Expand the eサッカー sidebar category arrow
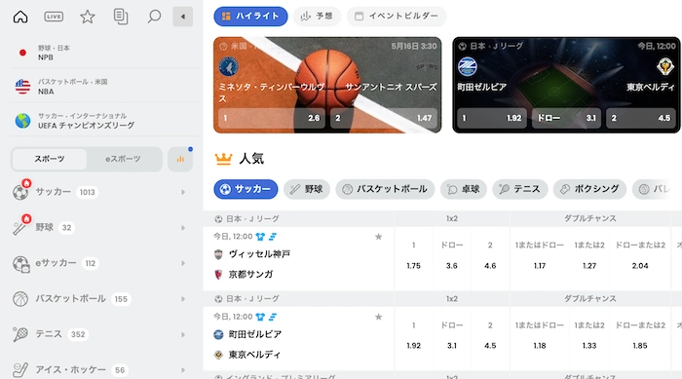The image size is (682, 379). coord(183,263)
